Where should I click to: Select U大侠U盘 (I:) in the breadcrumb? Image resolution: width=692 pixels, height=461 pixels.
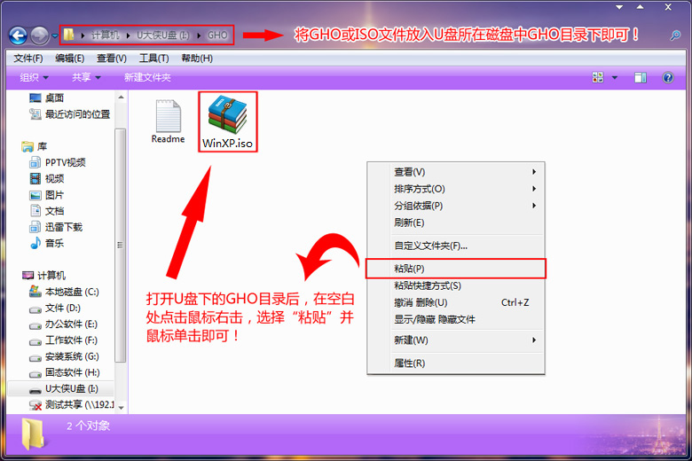coord(163,35)
